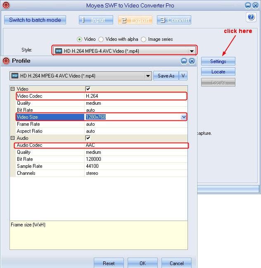Minimize the Profile dialog
Viewport: 261px width, 268px height.
click(x=184, y=61)
